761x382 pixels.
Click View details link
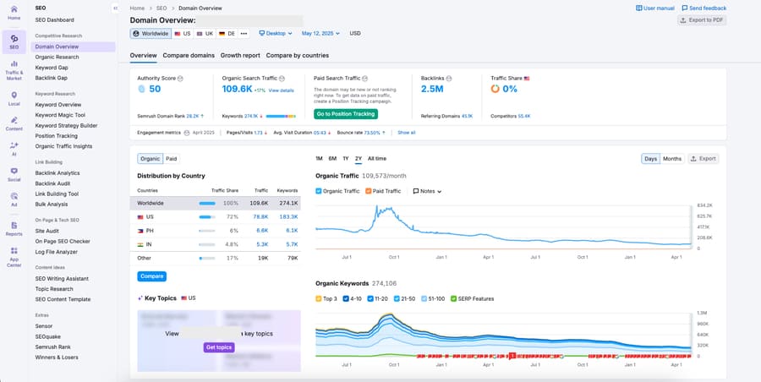281,90
